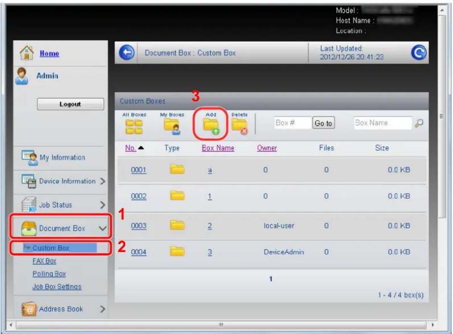
Task: Open box named "a"
Action: click(210, 170)
